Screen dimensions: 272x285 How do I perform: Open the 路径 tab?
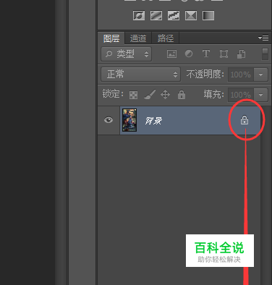166,38
